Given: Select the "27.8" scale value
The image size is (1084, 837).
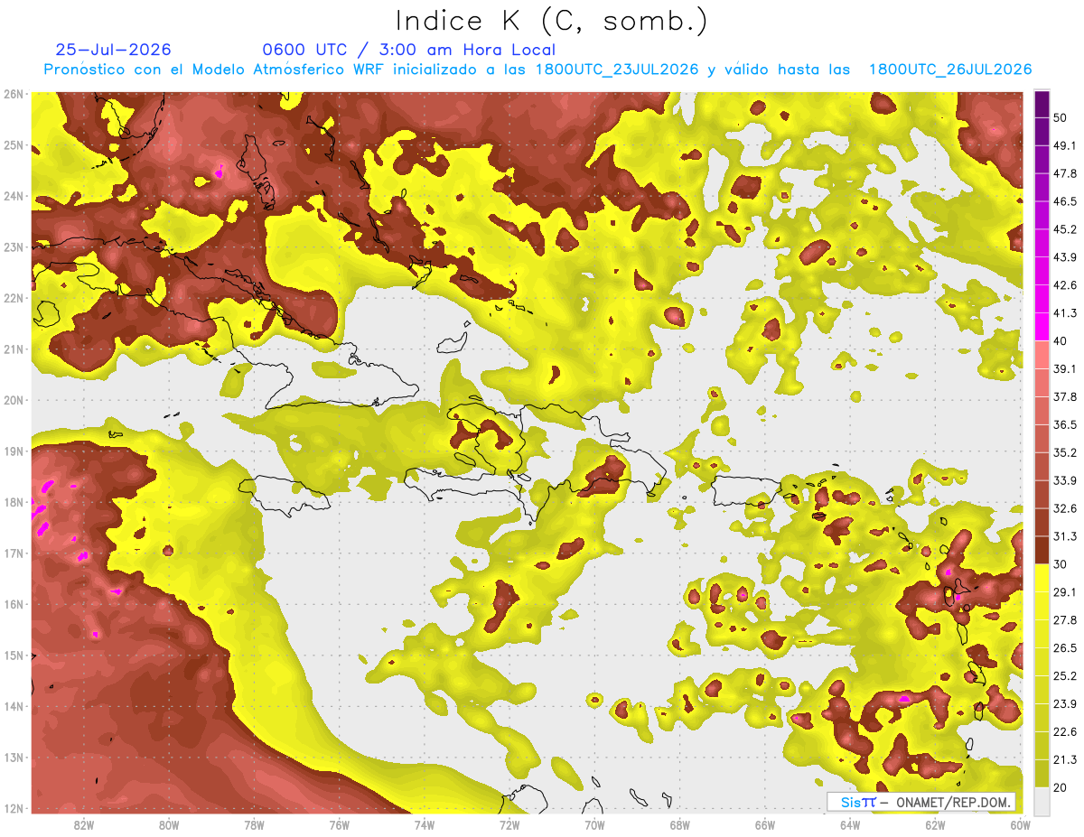Looking at the screenshot, I should pyautogui.click(x=1064, y=620).
